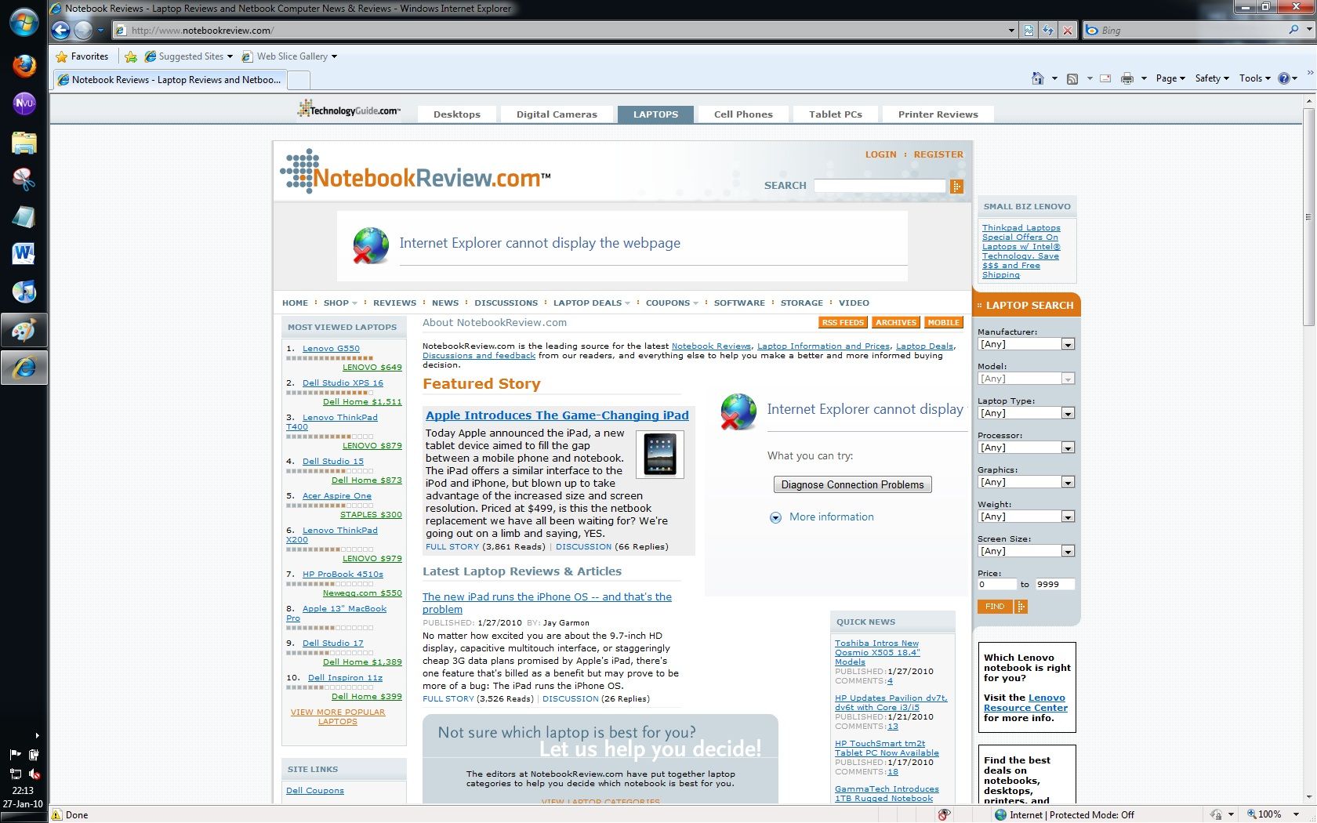Viewport: 1317px width, 823px height.
Task: Click the Print icon in the command bar
Action: (1127, 78)
